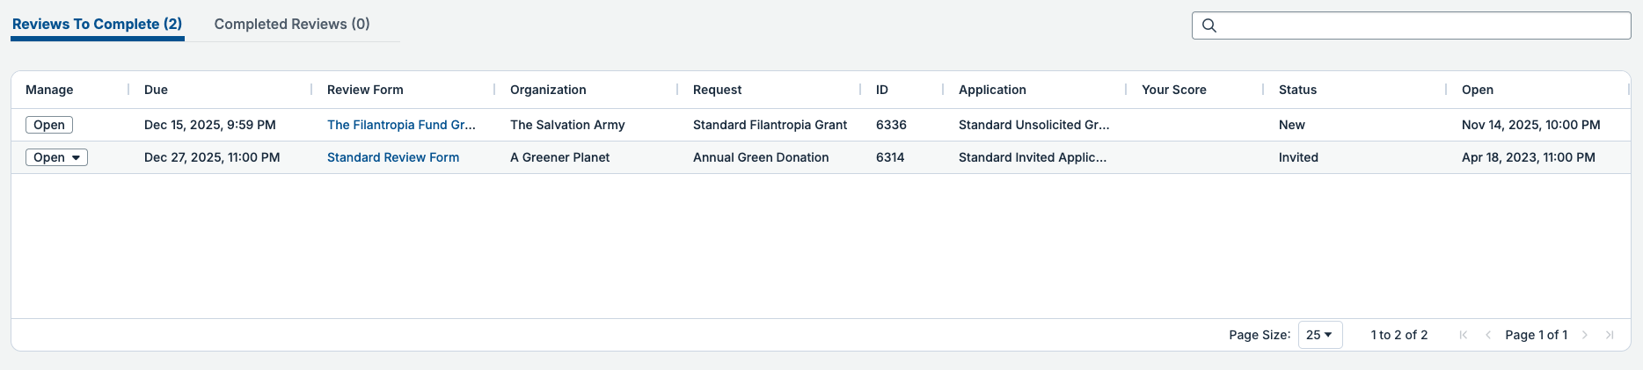
Task: Select ID cell 6336
Action: click(891, 125)
